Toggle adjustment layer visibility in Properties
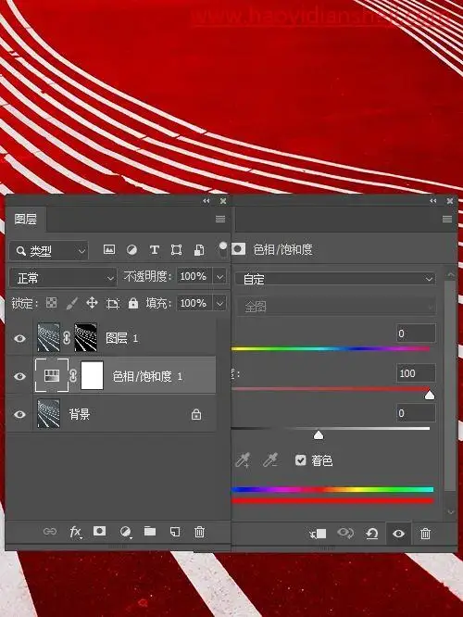This screenshot has width=463, height=617. (x=398, y=534)
